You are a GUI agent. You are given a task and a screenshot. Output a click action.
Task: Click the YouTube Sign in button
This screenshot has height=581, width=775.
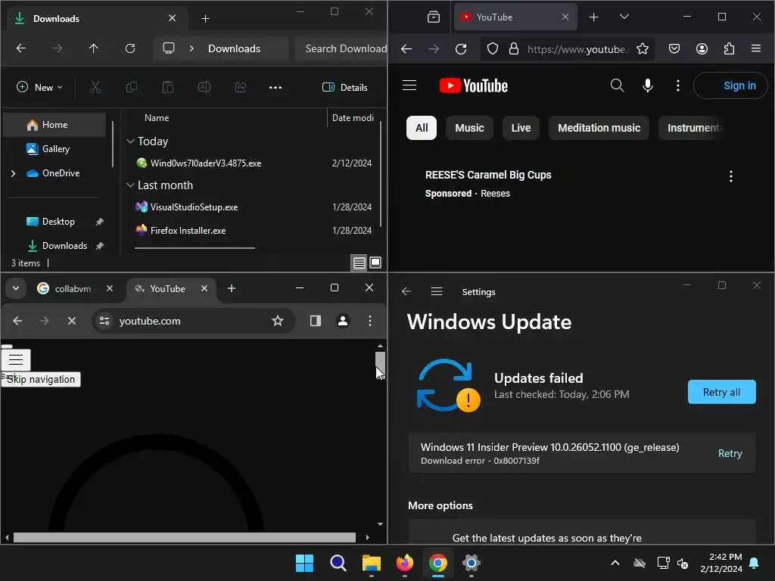point(731,85)
